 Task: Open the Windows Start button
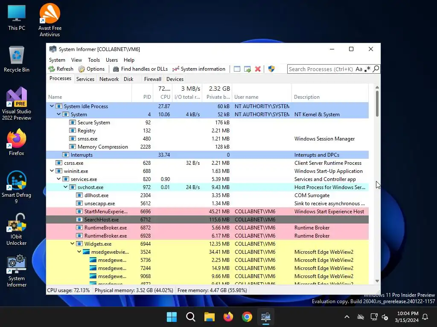tap(172, 317)
